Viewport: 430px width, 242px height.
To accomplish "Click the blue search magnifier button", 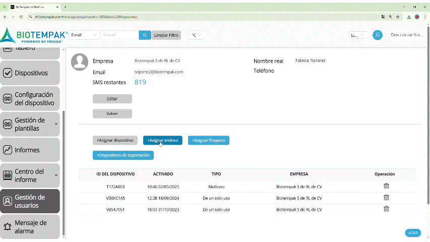I will [145, 35].
